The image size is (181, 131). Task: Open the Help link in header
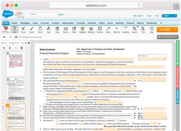pyautogui.click(x=157, y=16)
